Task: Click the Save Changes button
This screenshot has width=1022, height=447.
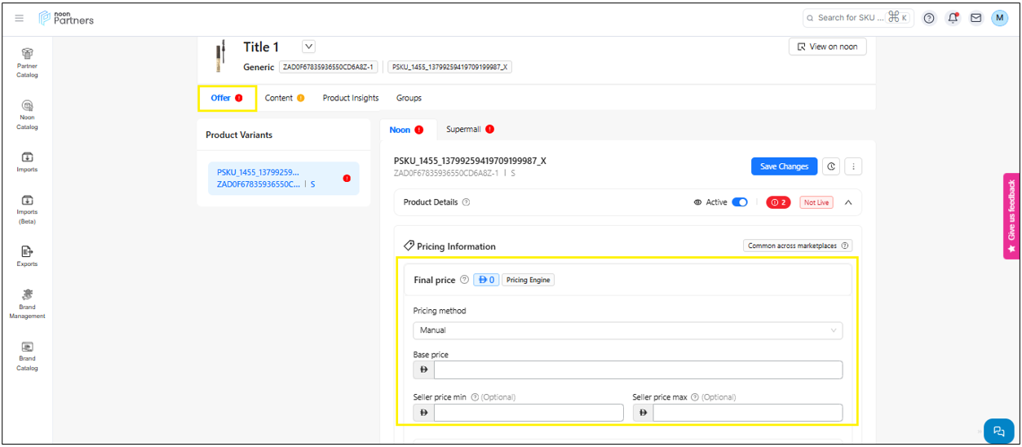Action: (x=784, y=166)
